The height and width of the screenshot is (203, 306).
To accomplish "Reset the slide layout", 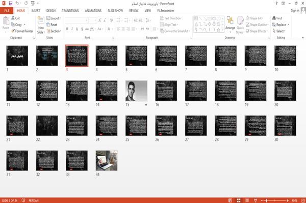I will click(x=52, y=24).
